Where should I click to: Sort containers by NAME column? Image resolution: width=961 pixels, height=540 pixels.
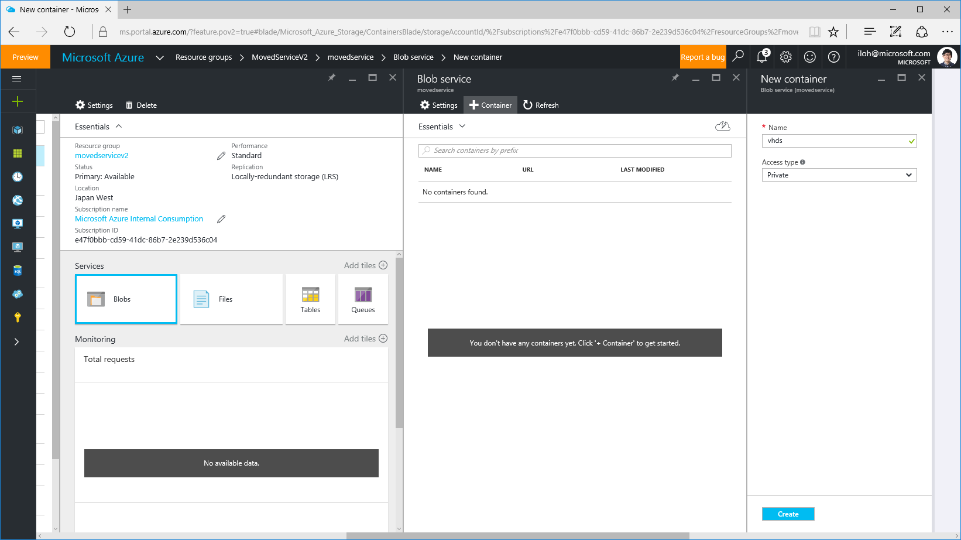click(x=433, y=170)
